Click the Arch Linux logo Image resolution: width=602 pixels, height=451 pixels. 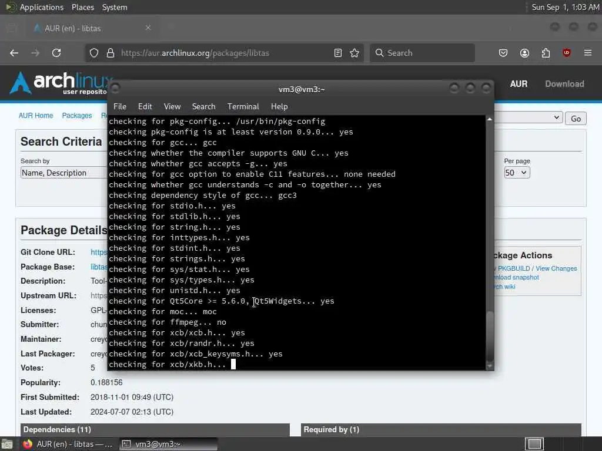(x=61, y=83)
